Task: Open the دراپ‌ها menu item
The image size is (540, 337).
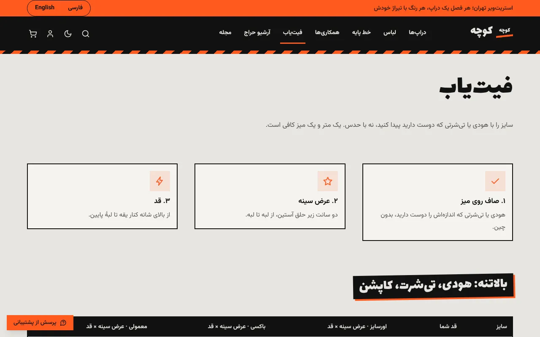Action: 418,32
